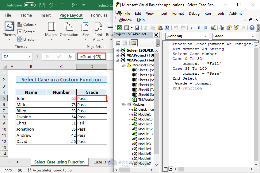Switch to Full Module View button in code pane
260x173 pixels.
tap(170, 169)
